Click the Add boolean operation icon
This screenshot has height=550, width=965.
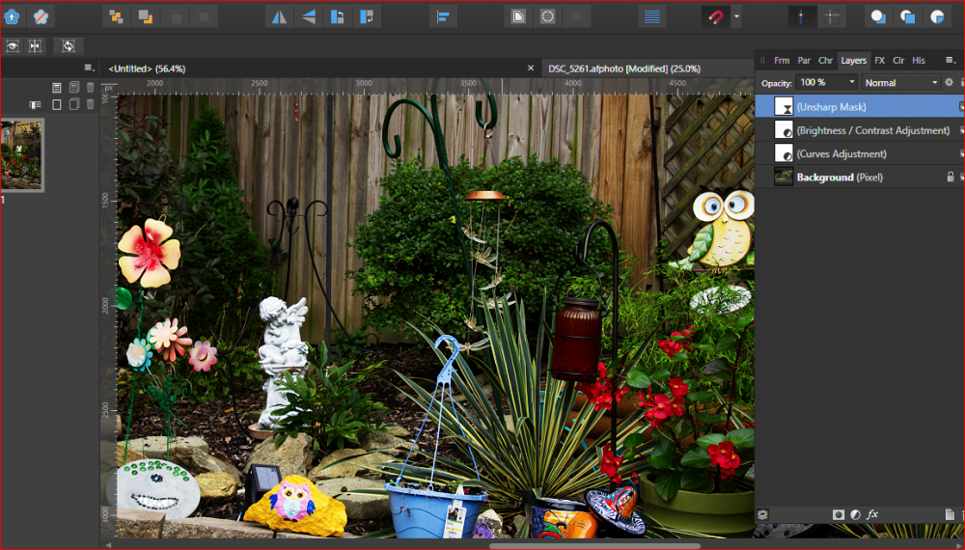click(x=878, y=16)
